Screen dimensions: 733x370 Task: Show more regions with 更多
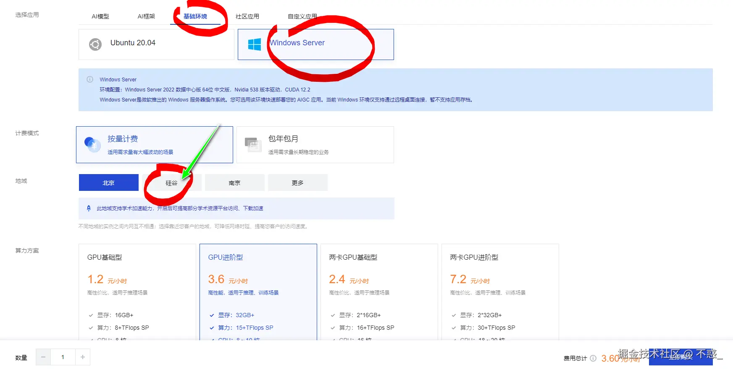click(x=298, y=182)
